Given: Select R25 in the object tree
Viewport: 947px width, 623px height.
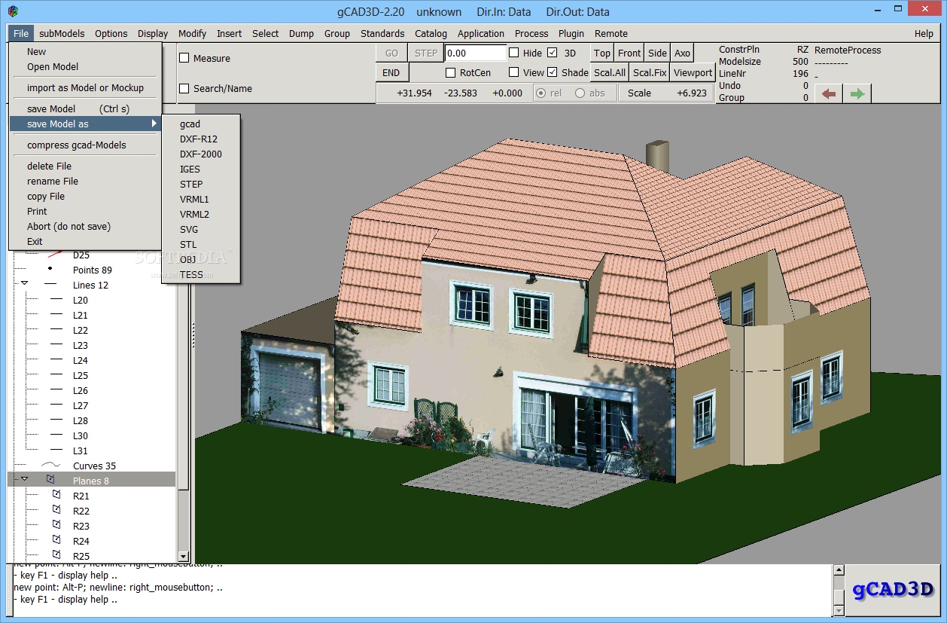Looking at the screenshot, I should click(x=81, y=556).
